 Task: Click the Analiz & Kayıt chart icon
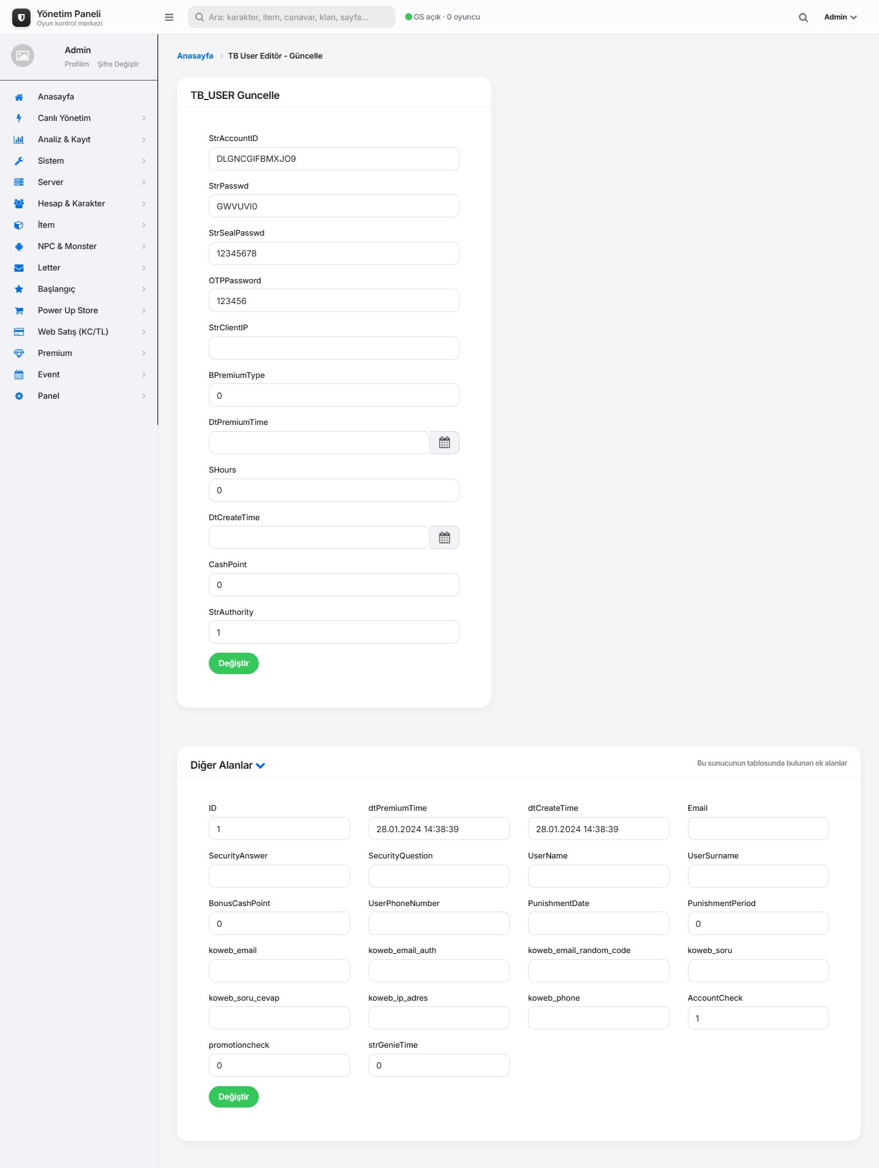[x=19, y=140]
